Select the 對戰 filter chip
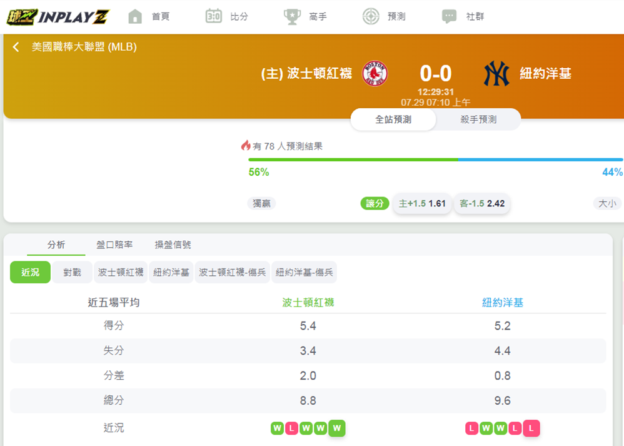624x446 pixels. click(72, 272)
